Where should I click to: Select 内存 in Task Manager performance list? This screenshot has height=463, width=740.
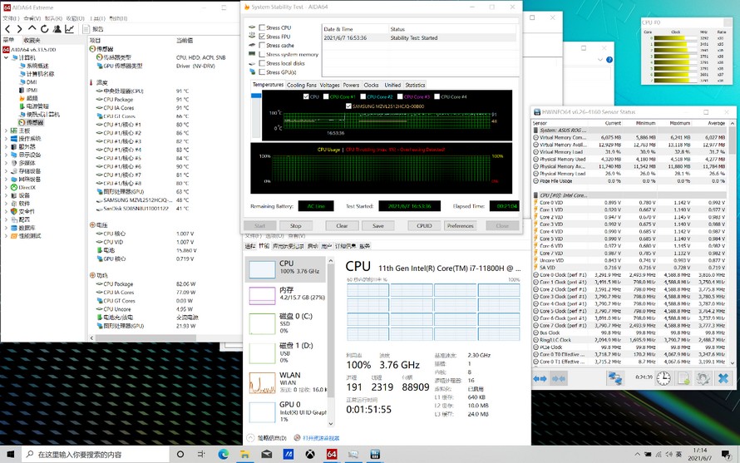tap(287, 293)
